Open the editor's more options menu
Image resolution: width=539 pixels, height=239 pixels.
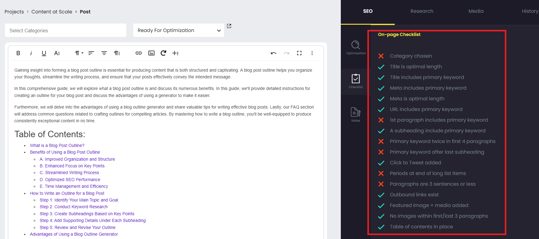312,53
